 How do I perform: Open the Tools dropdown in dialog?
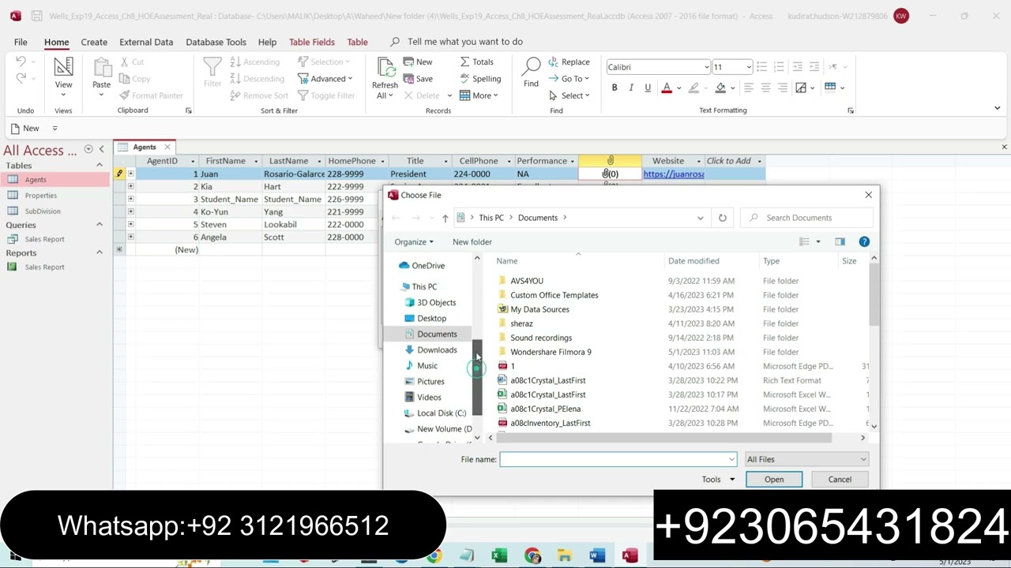pyautogui.click(x=718, y=480)
